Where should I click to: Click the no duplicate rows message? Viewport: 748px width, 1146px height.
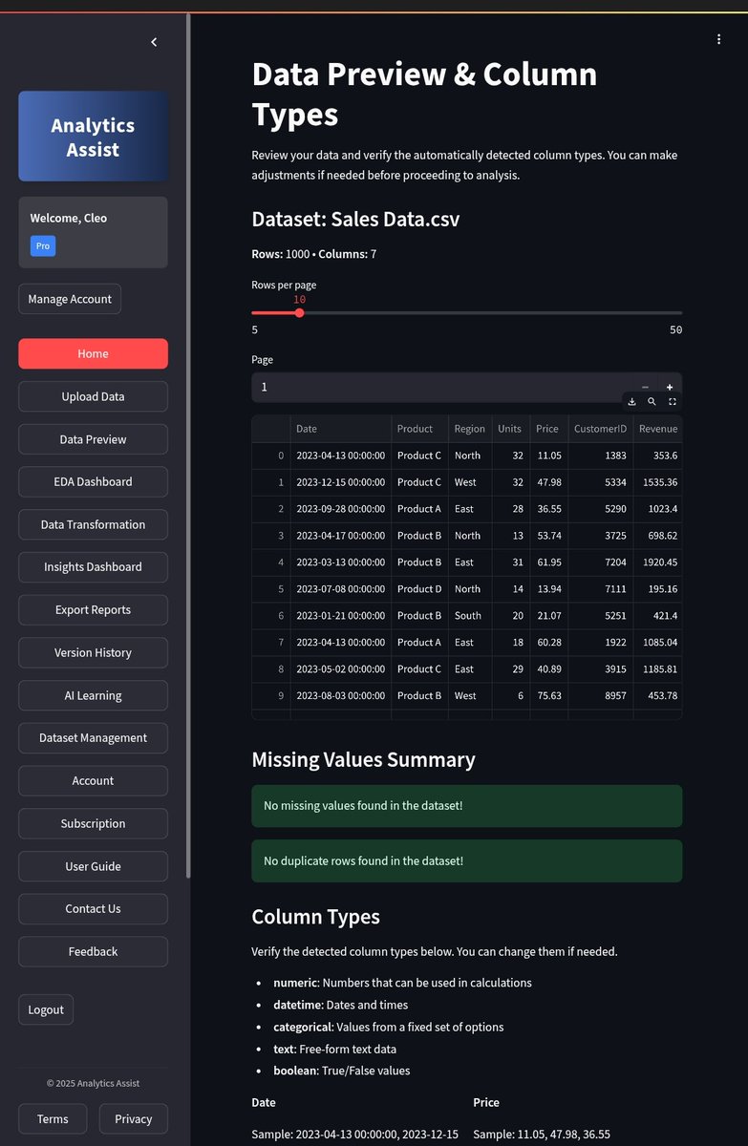(467, 861)
